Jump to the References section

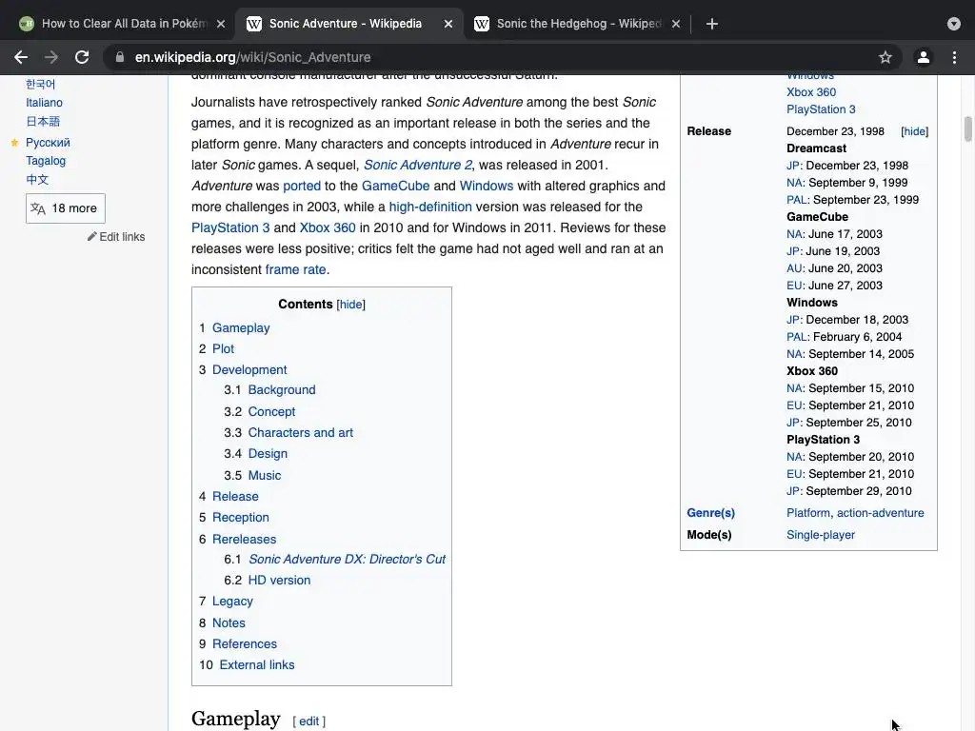pyautogui.click(x=245, y=644)
